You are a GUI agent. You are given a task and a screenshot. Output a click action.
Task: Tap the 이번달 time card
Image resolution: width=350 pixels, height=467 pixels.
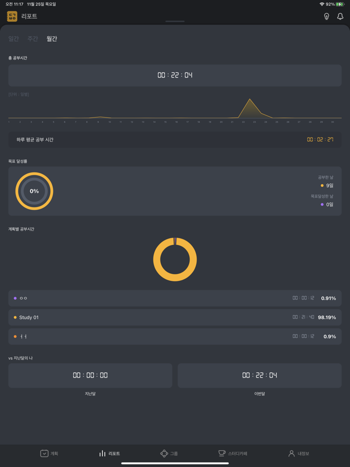[x=259, y=375]
